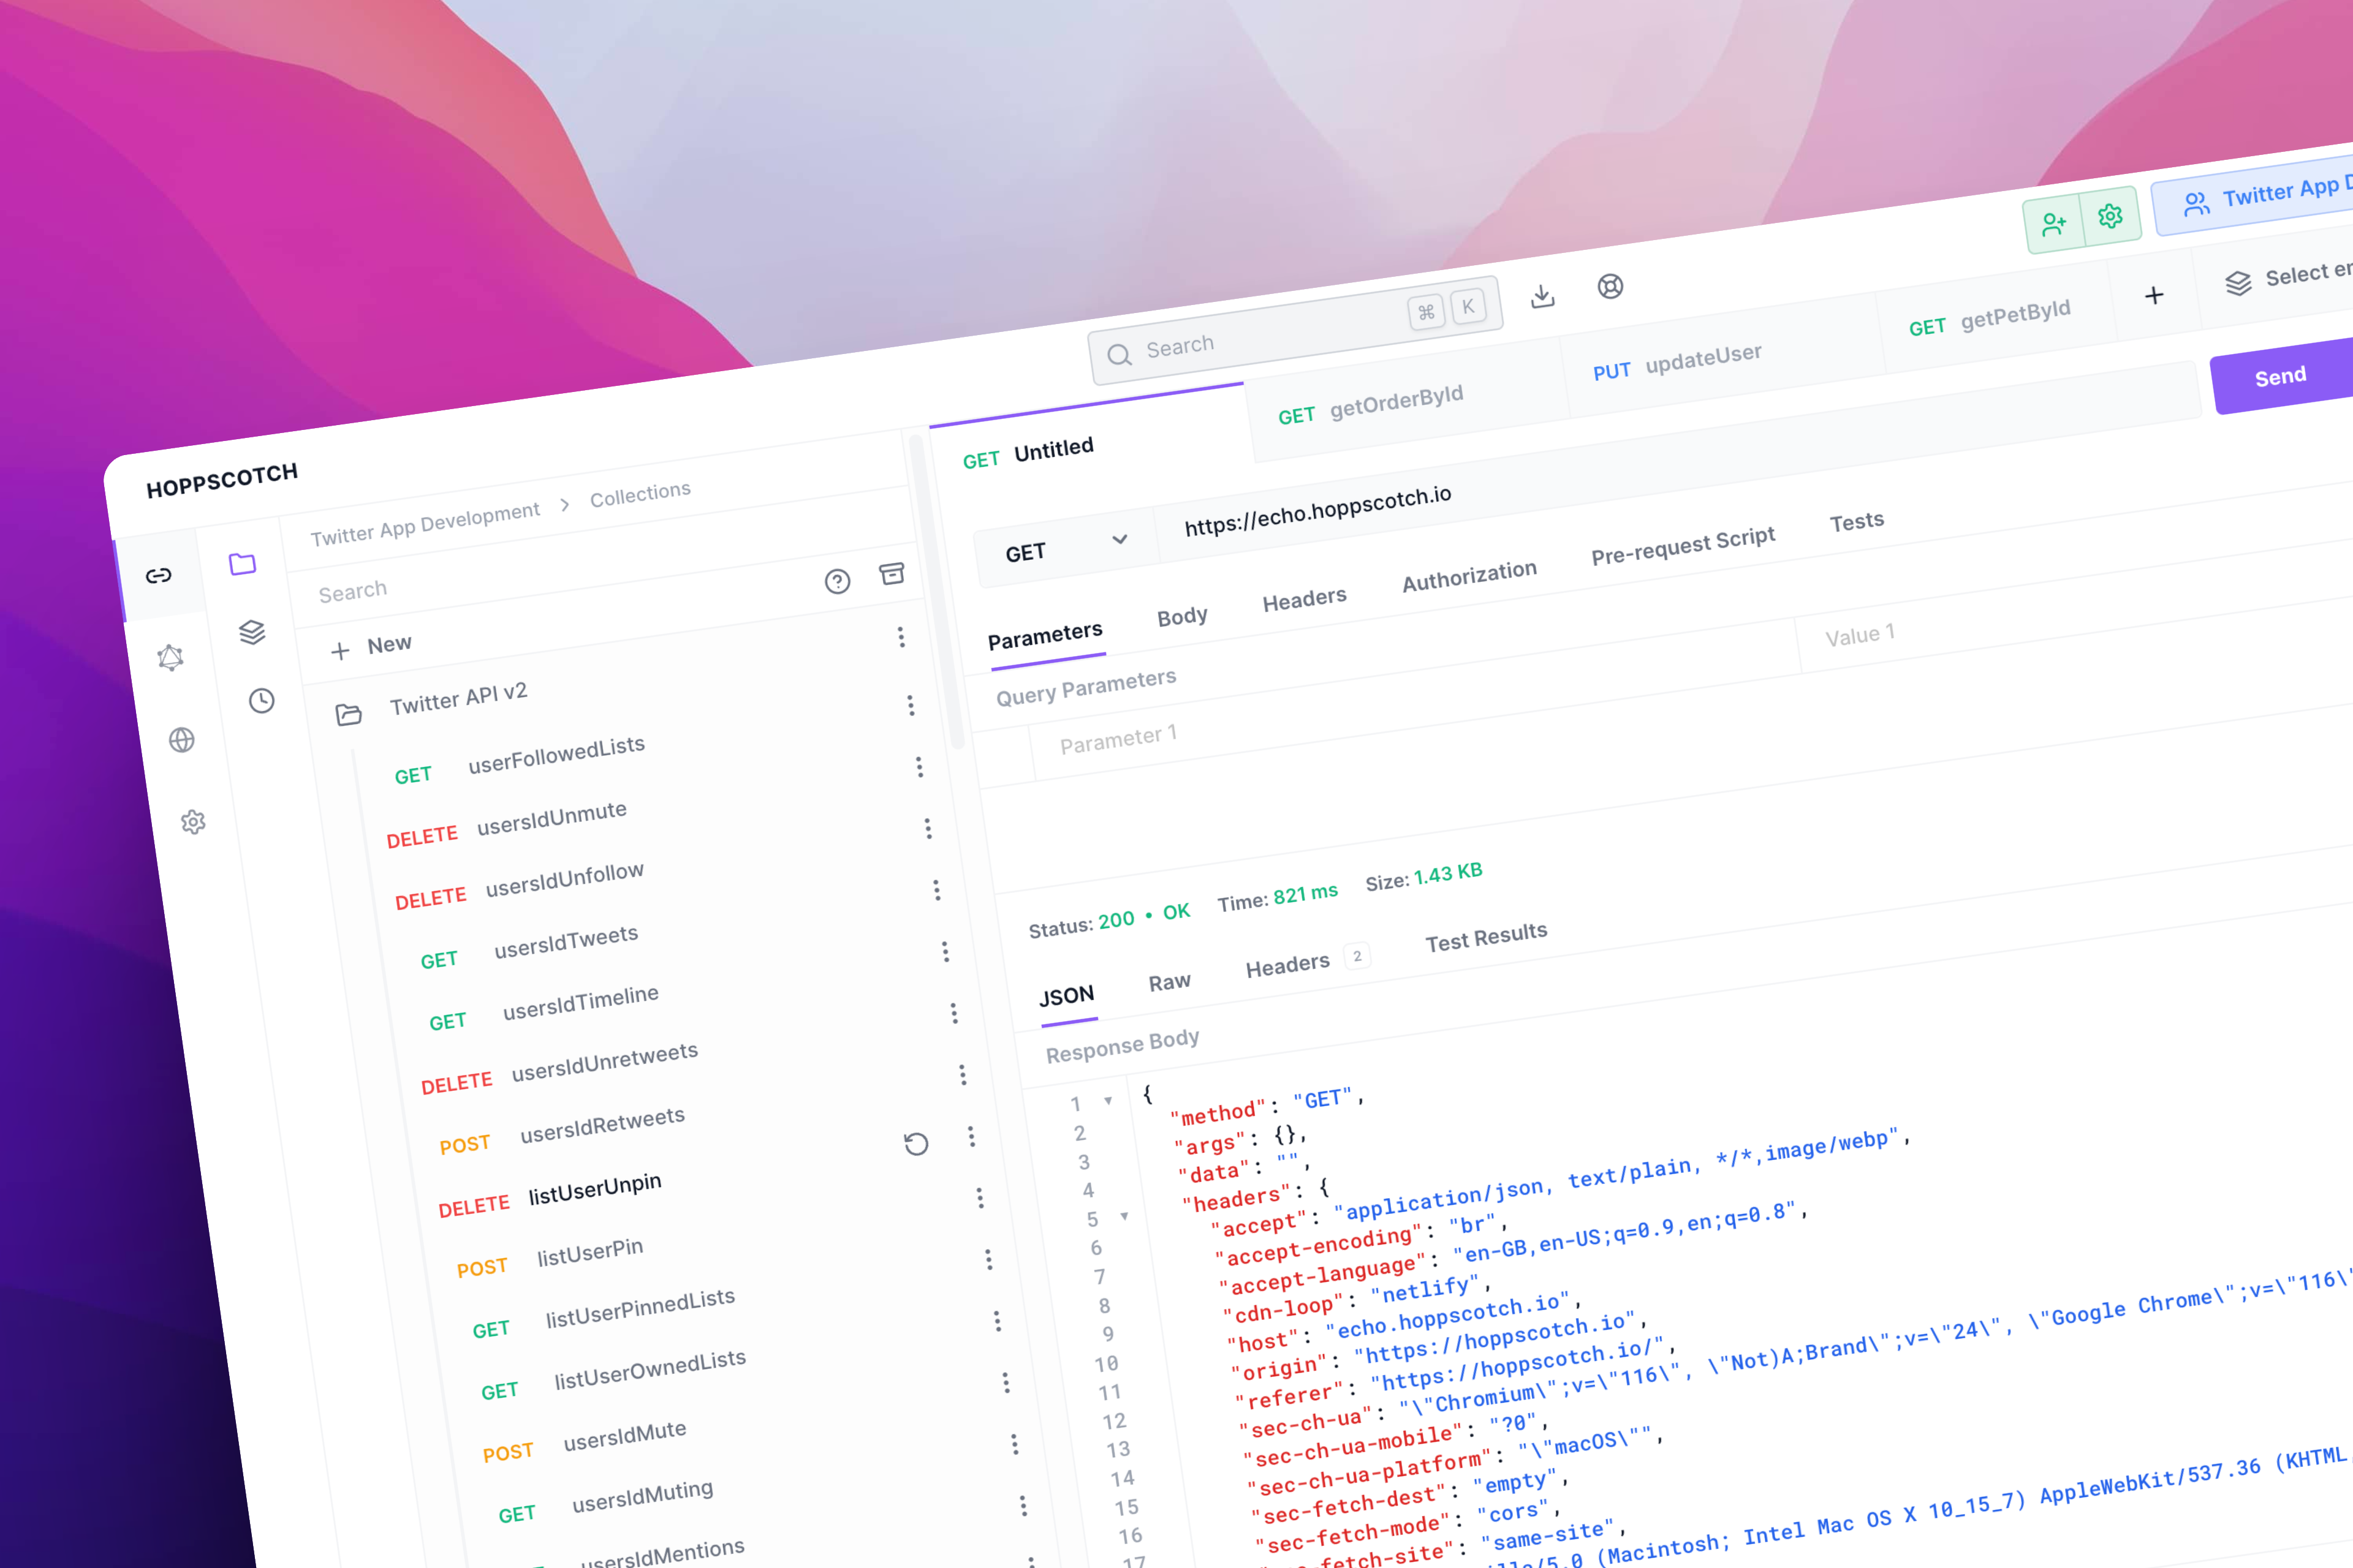Select the Parameters tab
This screenshot has width=2353, height=1568.
tap(1044, 636)
